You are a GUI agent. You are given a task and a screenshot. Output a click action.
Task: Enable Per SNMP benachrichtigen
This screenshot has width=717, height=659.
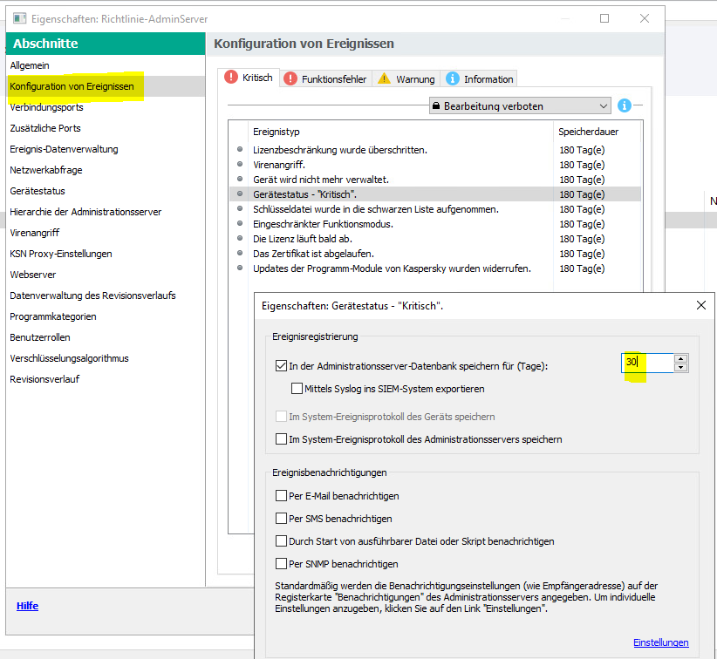[281, 563]
